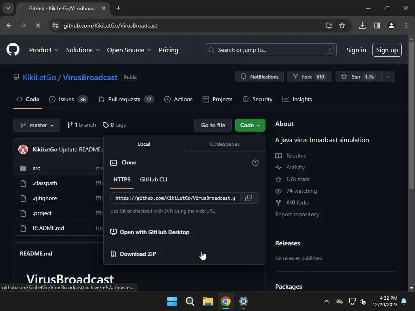Open KikiLetGo avatar in commit row
The height and width of the screenshot is (311, 415).
(23, 149)
